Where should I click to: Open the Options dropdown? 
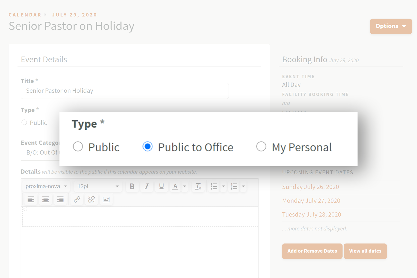391,26
